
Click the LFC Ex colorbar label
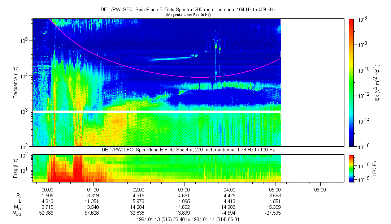pos(375,168)
